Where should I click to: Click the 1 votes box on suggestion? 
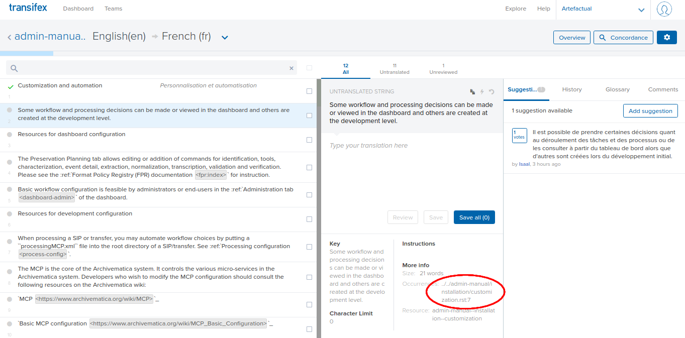519,135
